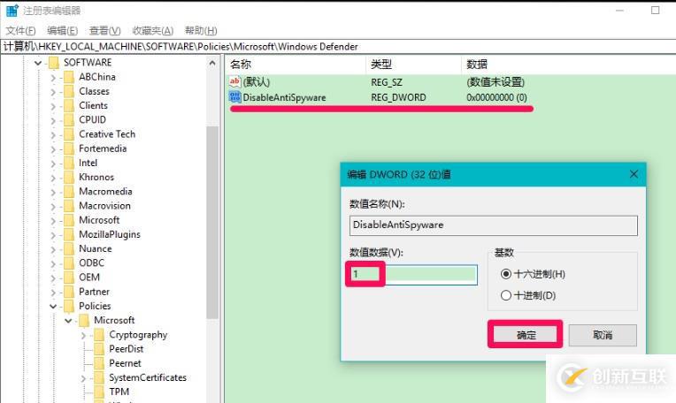Open the 查看(V) menu
This screenshot has height=403, width=676.
(104, 31)
